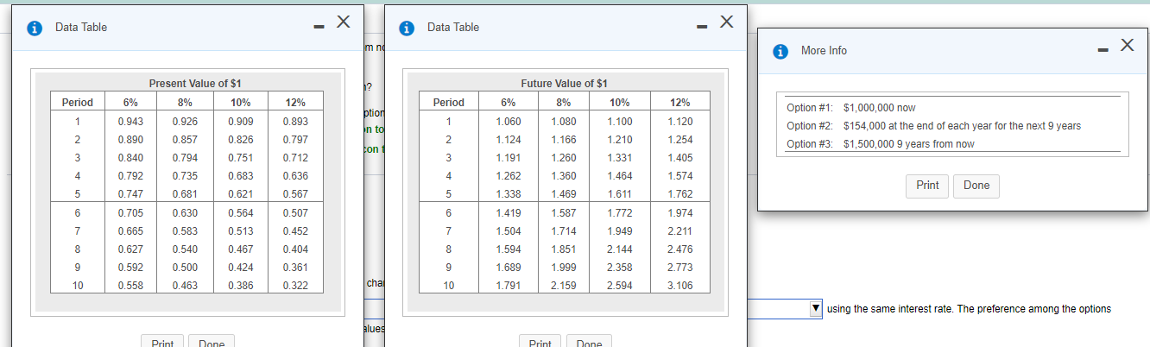Viewport: 1150px width, 347px height.
Task: Click 'Data Table' title of Present Value dialog
Action: pyautogui.click(x=81, y=28)
